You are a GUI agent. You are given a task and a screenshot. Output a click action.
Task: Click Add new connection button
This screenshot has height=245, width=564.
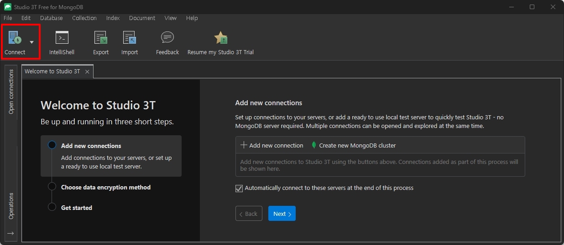272,145
